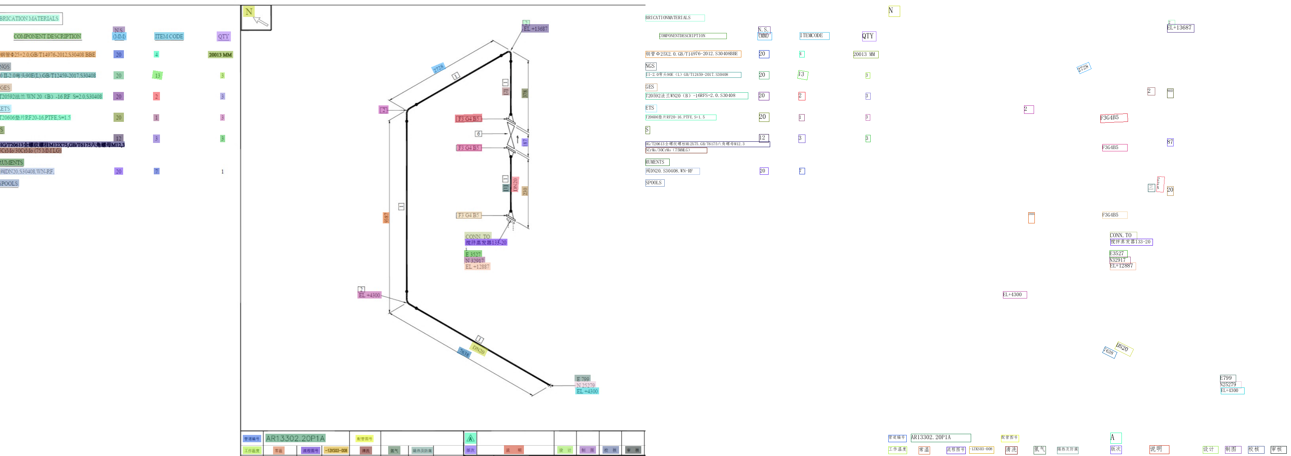The width and height of the screenshot is (1291, 456).
Task: Select the EL +13687 elevation label
Action: pyautogui.click(x=535, y=29)
